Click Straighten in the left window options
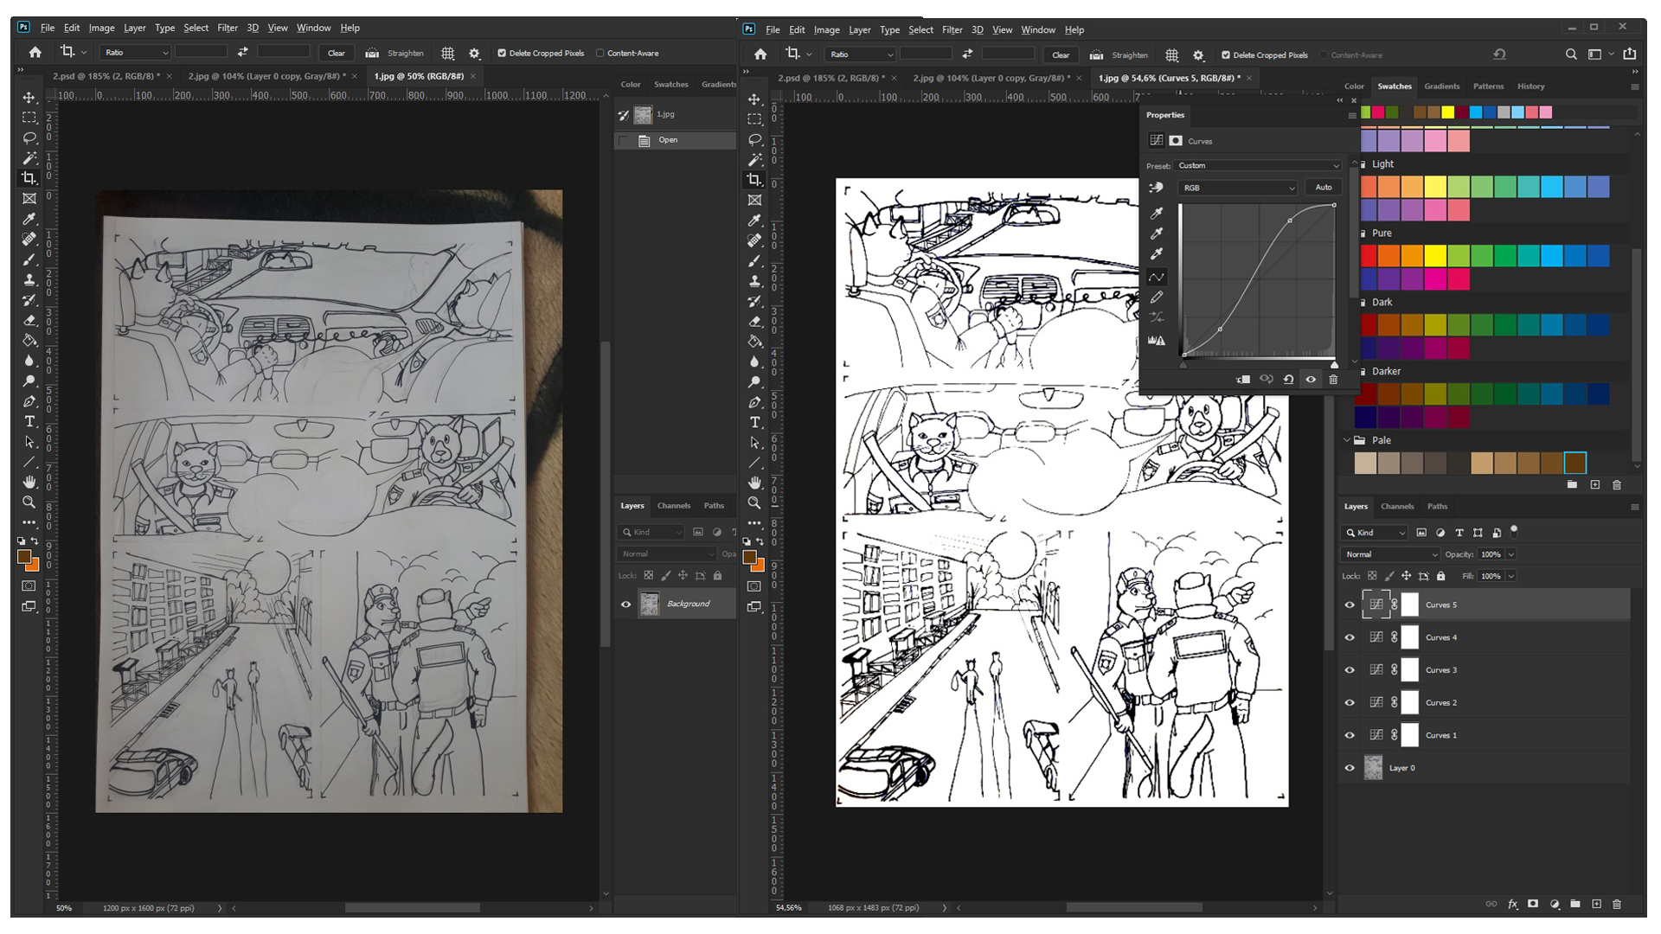The height and width of the screenshot is (934, 1661). 396,53
